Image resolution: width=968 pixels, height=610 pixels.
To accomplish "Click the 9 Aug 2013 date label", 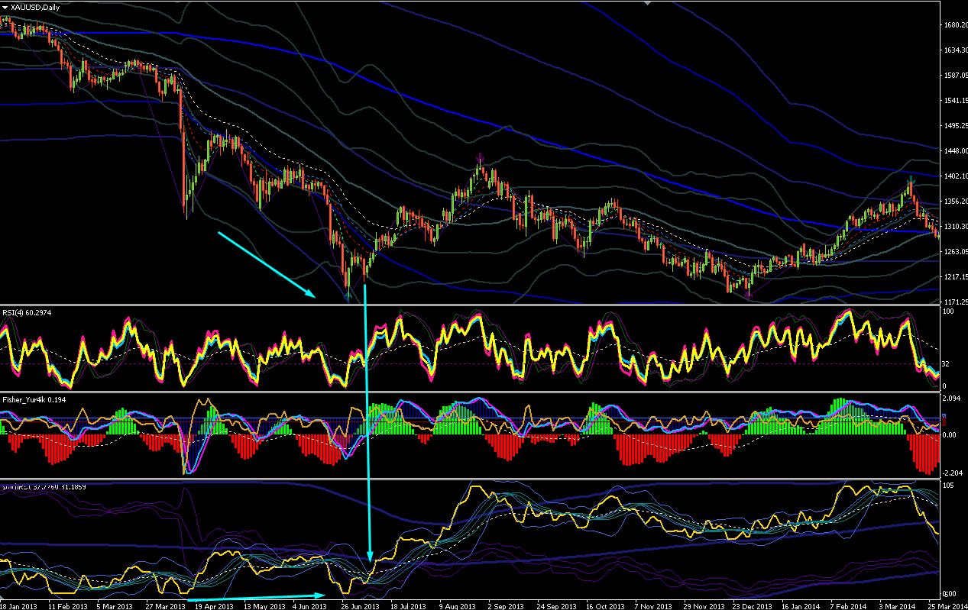I will click(x=458, y=605).
